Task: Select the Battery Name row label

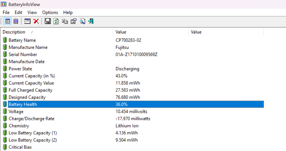Action: tap(22, 40)
